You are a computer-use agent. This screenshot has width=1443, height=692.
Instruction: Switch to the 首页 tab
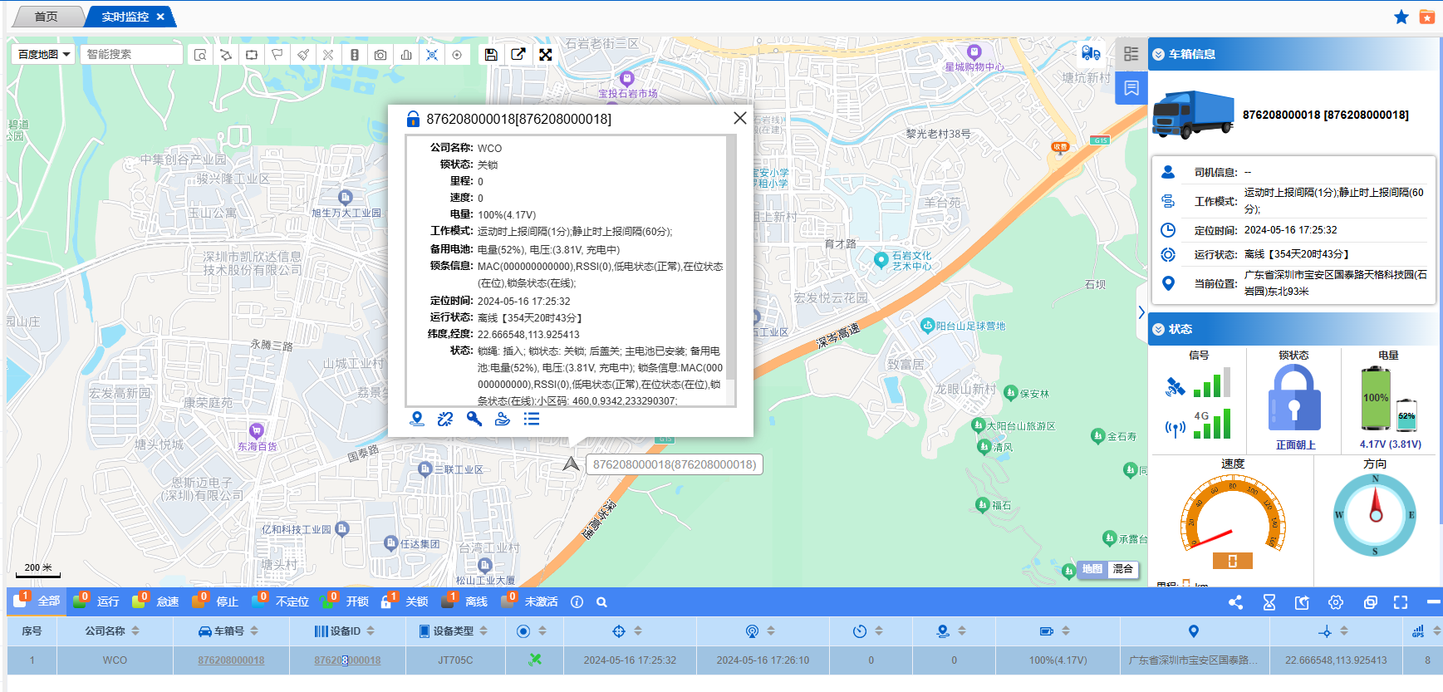coord(46,17)
